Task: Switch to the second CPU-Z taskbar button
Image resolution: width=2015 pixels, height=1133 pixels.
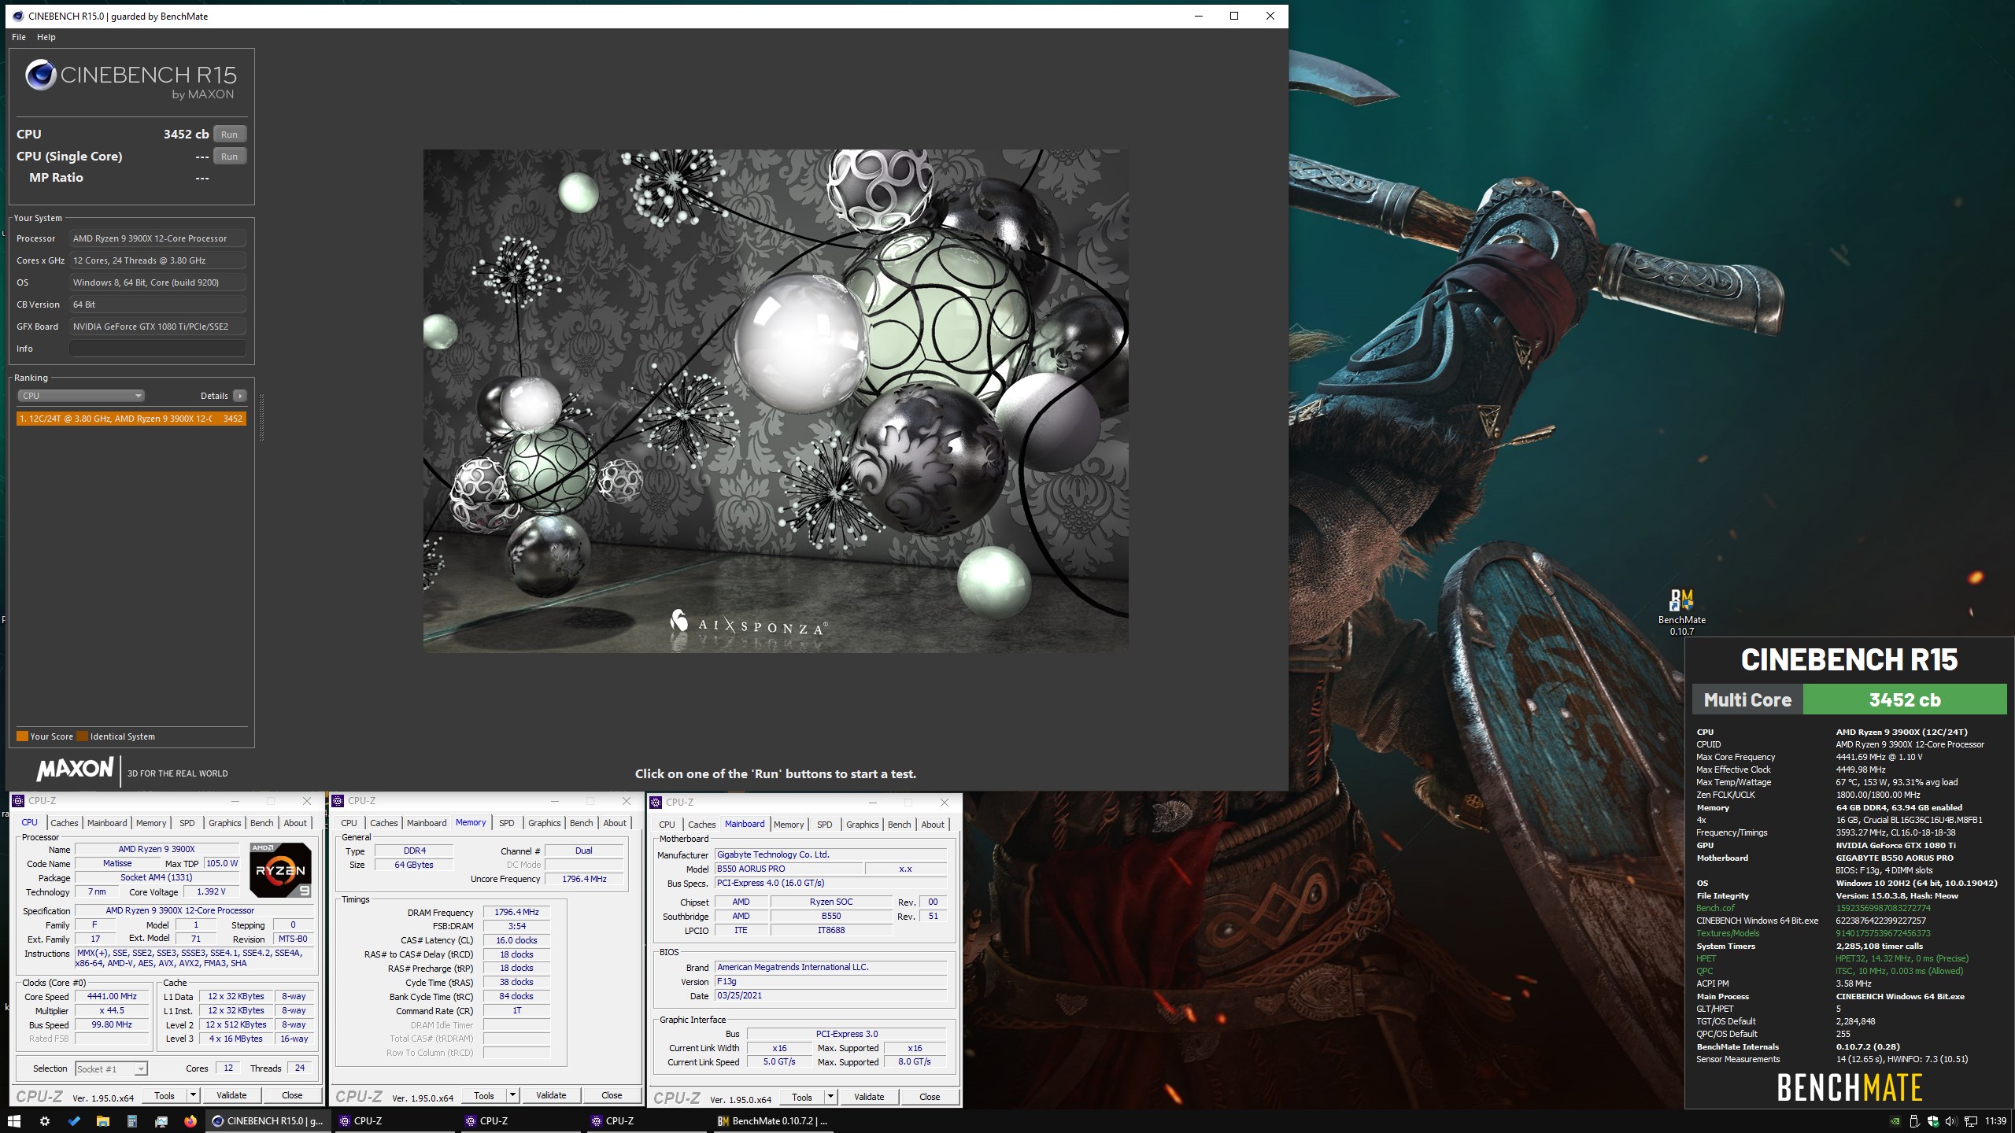Action: click(519, 1121)
